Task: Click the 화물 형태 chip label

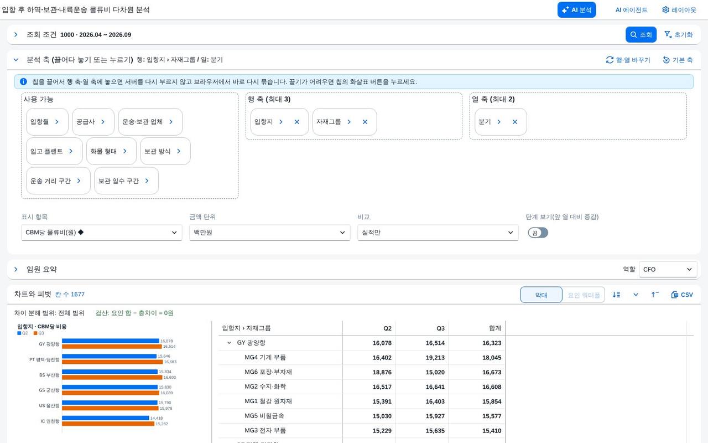Action: [x=103, y=151]
